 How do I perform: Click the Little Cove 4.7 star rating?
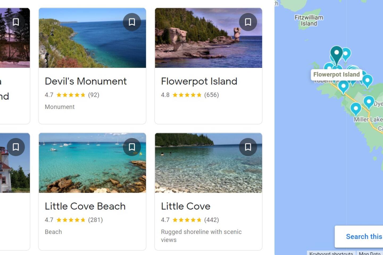pyautogui.click(x=187, y=220)
